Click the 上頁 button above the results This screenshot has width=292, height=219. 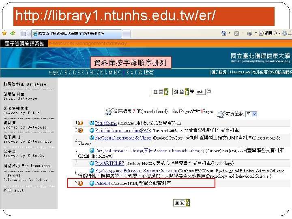pyautogui.click(x=160, y=92)
